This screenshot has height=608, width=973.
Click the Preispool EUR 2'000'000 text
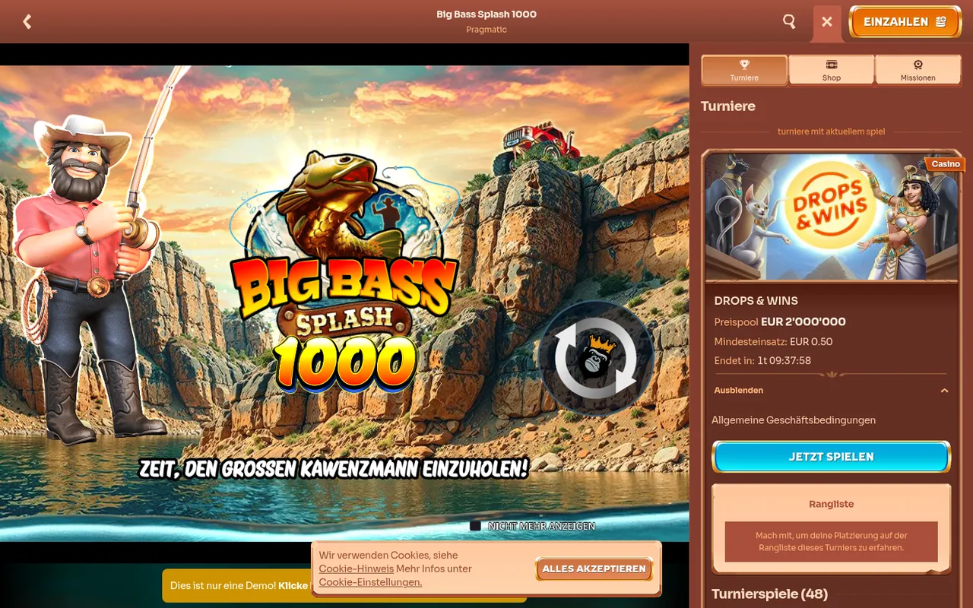tap(780, 322)
